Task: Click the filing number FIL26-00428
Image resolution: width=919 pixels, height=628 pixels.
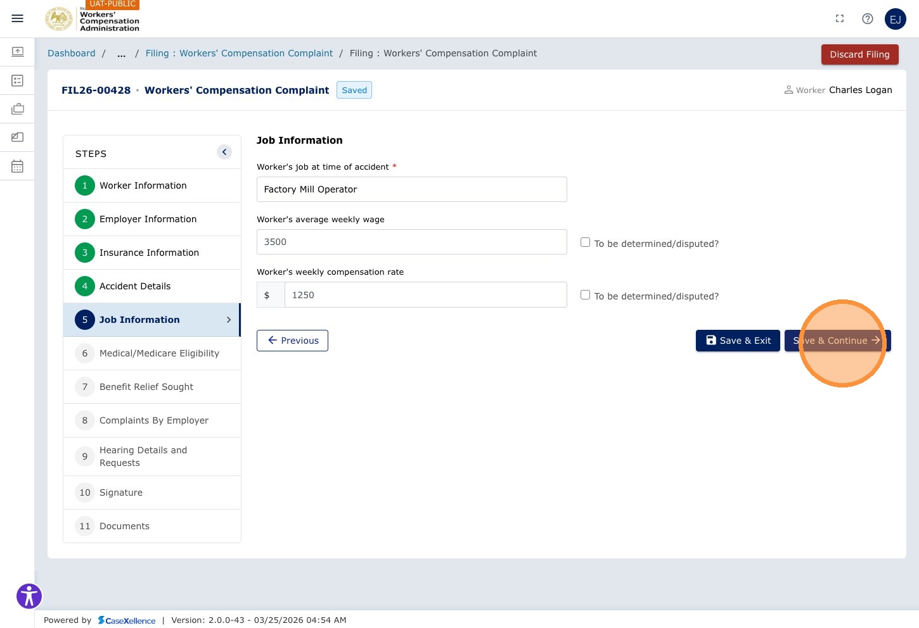Action: tap(96, 91)
